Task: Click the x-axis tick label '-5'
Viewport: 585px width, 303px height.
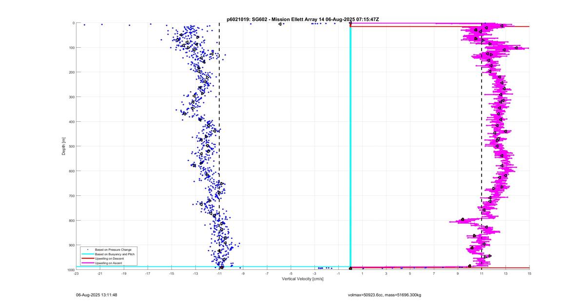Action: click(x=291, y=273)
